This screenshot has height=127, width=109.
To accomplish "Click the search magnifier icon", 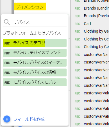I will [7, 22].
